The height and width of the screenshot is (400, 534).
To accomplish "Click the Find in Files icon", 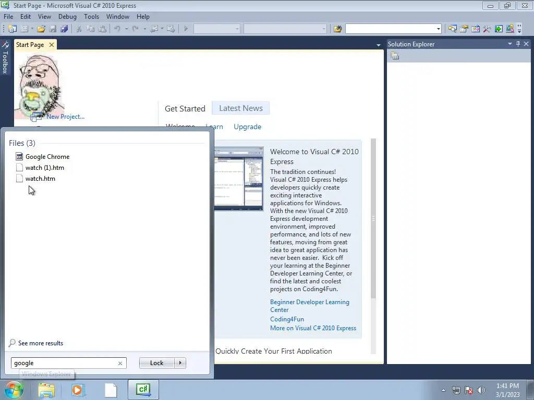I will (x=338, y=29).
